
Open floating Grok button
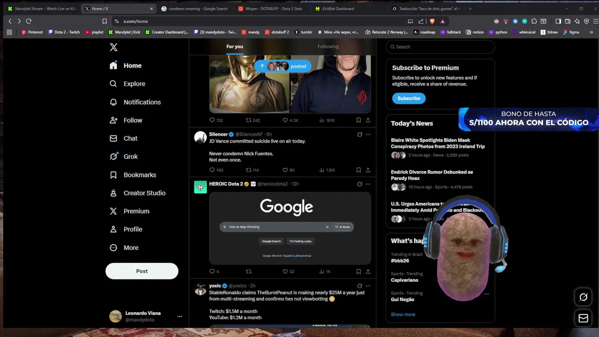click(x=583, y=297)
